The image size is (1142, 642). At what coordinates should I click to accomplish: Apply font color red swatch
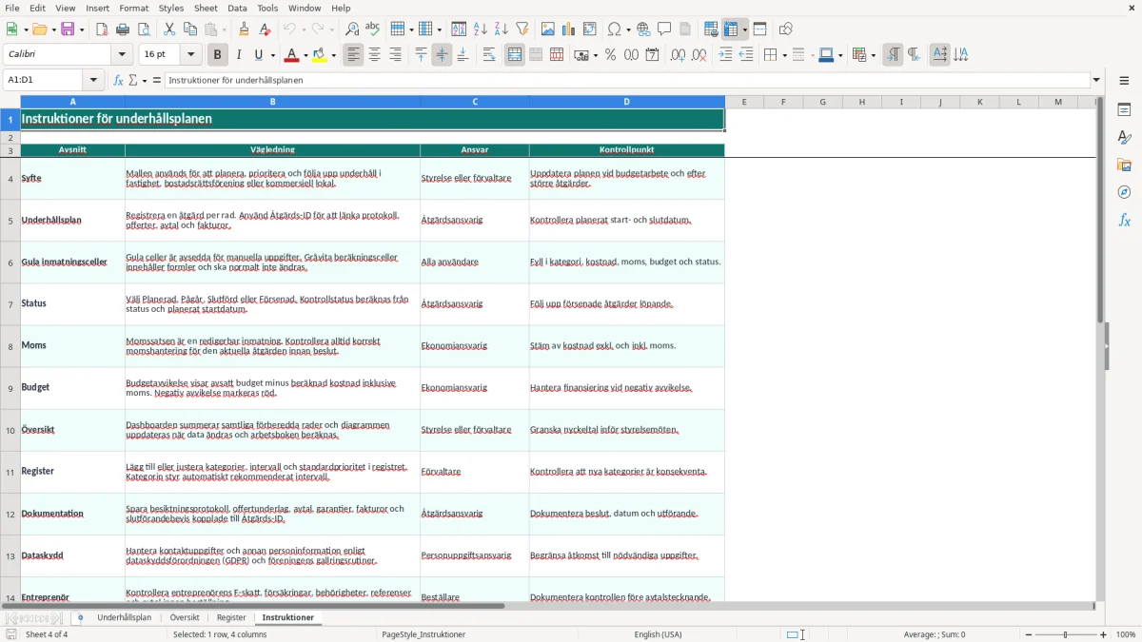click(x=292, y=55)
